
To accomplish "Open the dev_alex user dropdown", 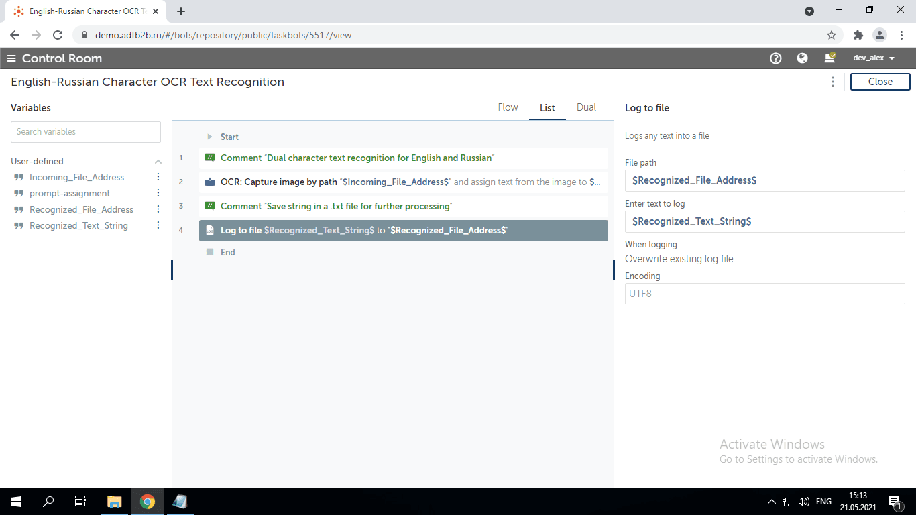I will pyautogui.click(x=874, y=58).
